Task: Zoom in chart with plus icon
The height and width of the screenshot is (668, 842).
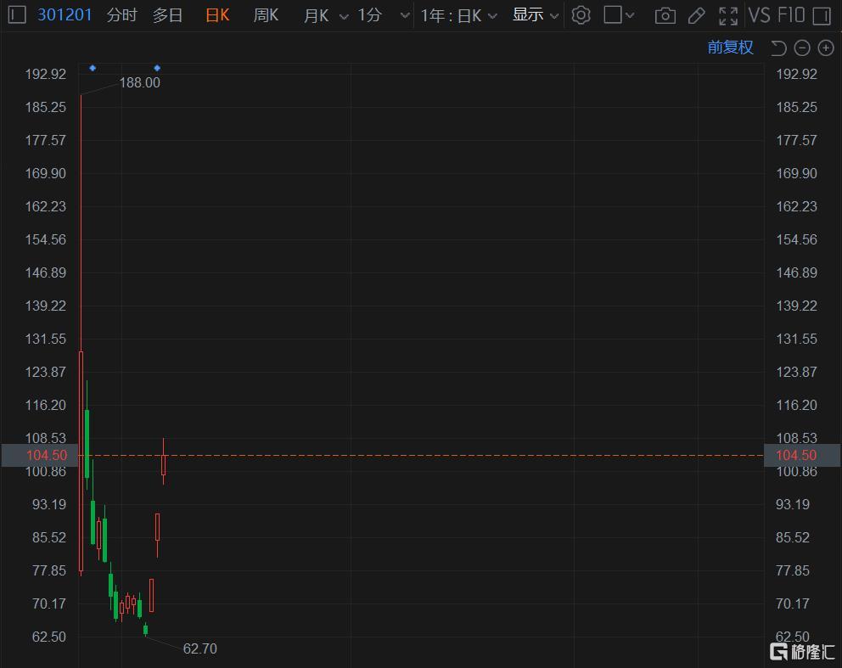Action: coord(825,48)
